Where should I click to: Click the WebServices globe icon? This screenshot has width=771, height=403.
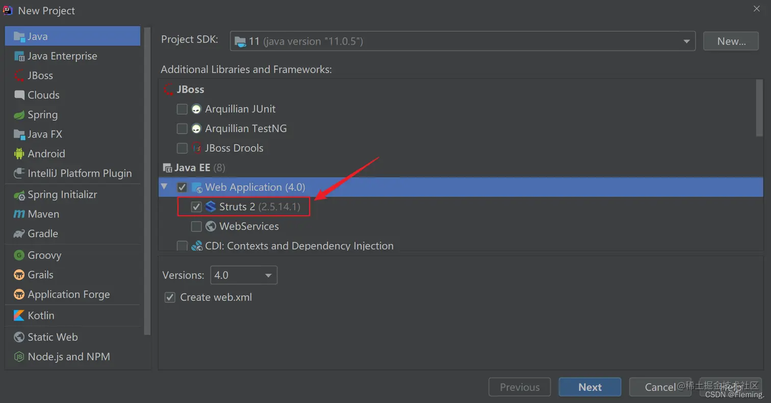[x=211, y=226]
